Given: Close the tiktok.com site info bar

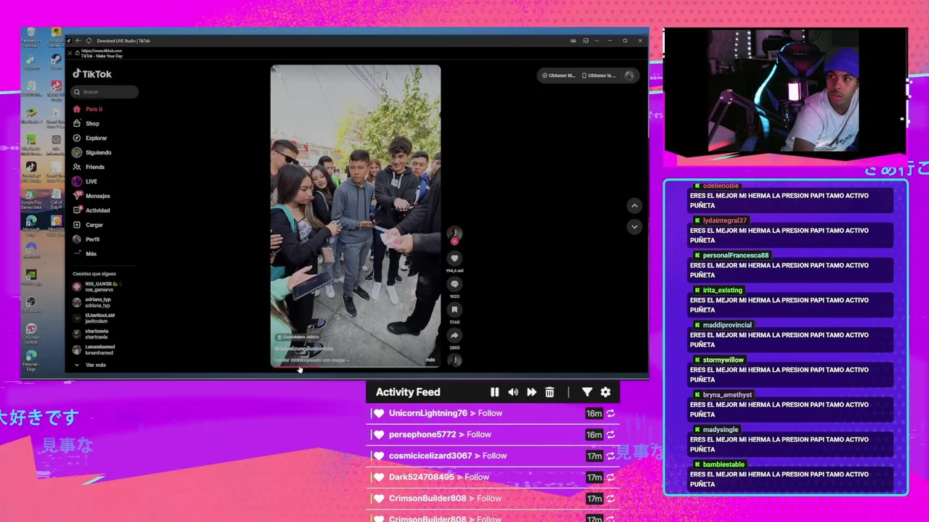Looking at the screenshot, I should pos(70,53).
